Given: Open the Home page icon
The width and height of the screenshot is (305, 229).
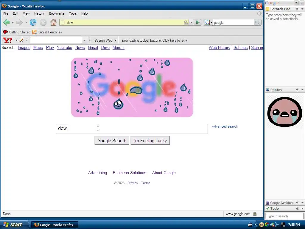Looking at the screenshot, I should coord(53,22).
